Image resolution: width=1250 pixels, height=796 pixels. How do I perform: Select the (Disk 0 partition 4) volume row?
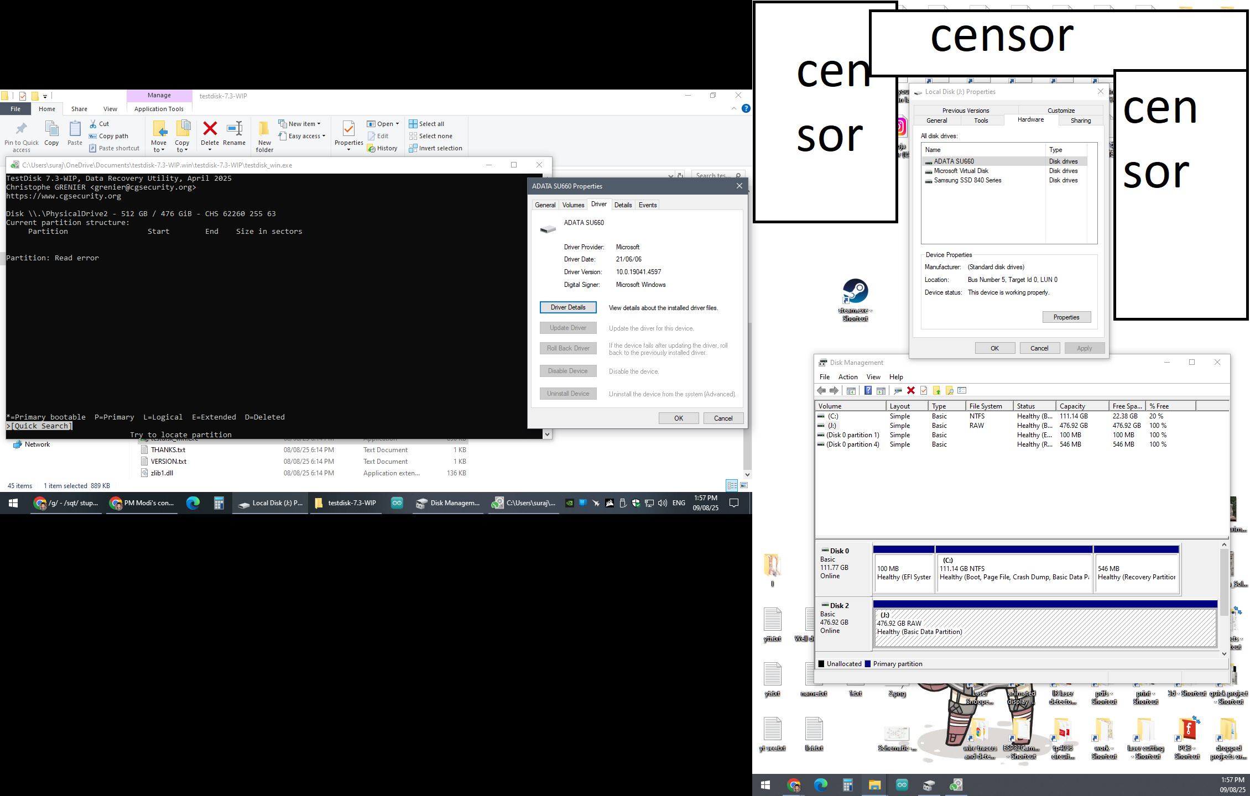tap(1006, 444)
